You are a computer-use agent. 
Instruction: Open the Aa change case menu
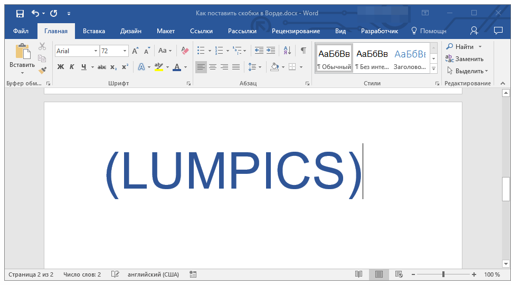click(x=165, y=51)
